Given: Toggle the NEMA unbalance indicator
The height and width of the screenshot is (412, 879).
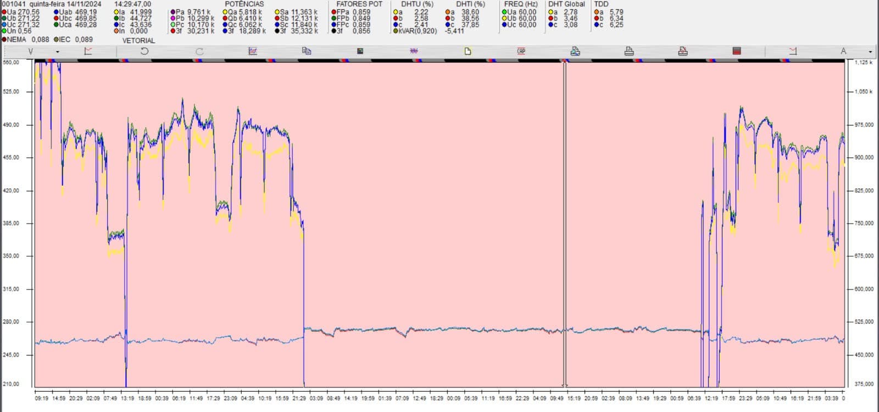Looking at the screenshot, I should coord(4,40).
